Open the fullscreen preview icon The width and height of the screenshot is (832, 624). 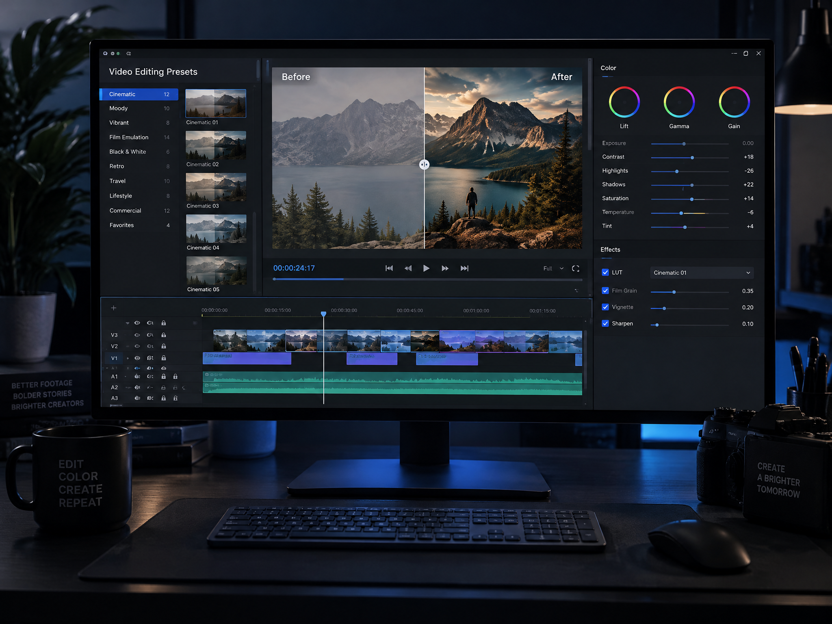click(576, 269)
